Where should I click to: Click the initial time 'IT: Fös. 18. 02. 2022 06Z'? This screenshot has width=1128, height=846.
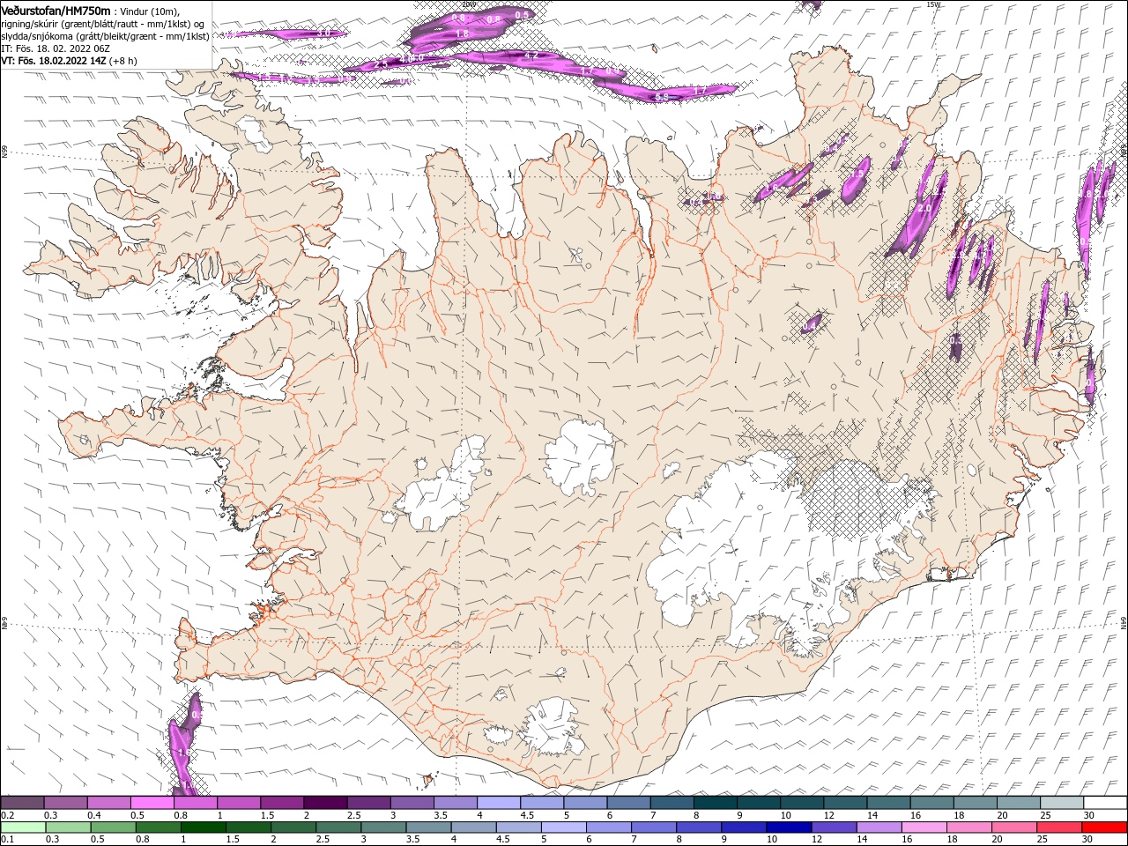(x=56, y=48)
